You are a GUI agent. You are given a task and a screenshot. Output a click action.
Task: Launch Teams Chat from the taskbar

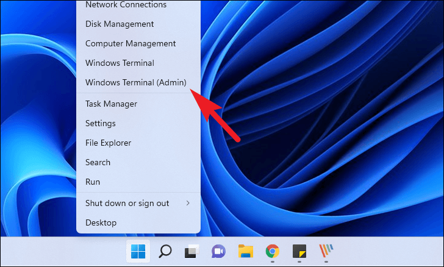click(219, 251)
